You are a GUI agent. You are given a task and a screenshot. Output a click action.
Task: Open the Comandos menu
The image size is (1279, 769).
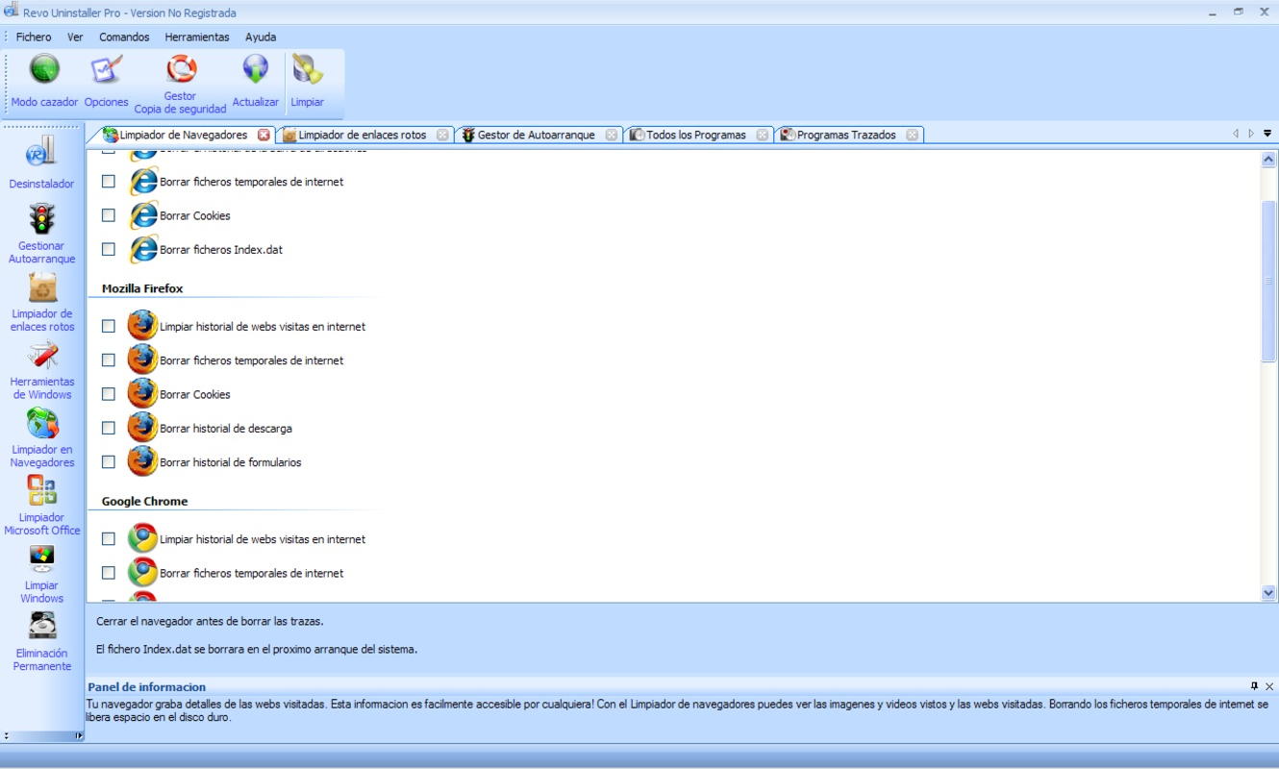coord(123,37)
